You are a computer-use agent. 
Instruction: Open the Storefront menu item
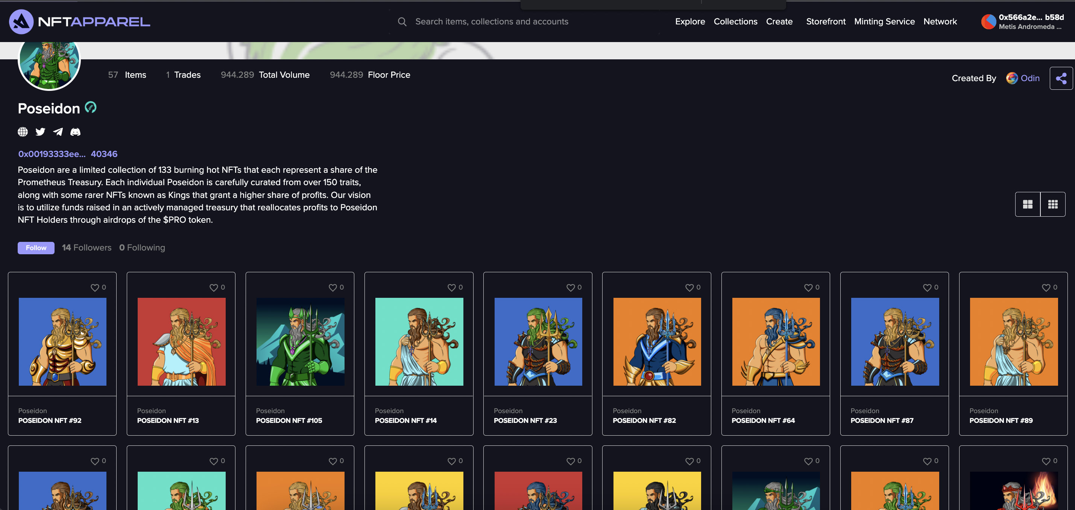tap(826, 22)
